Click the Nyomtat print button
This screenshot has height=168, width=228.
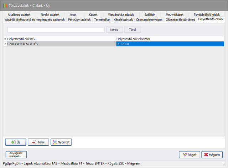(x=61, y=142)
